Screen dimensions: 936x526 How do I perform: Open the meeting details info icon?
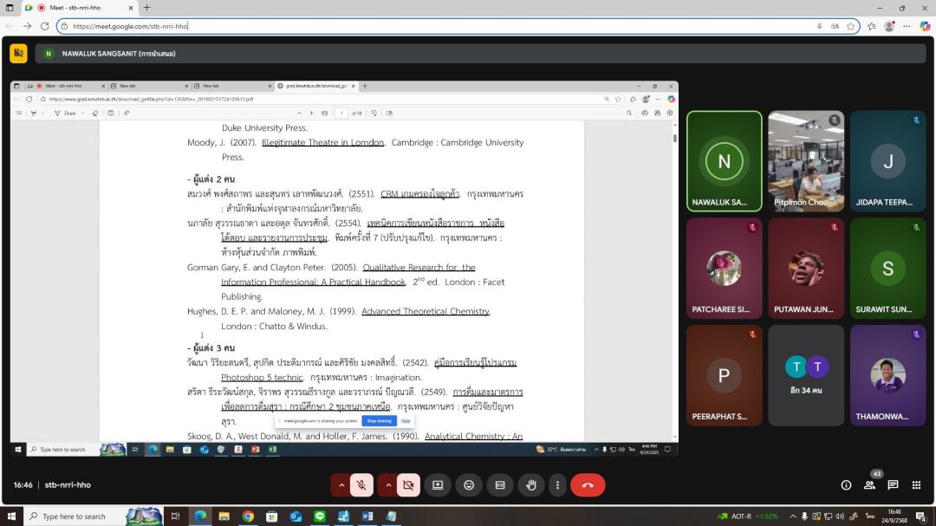(846, 485)
